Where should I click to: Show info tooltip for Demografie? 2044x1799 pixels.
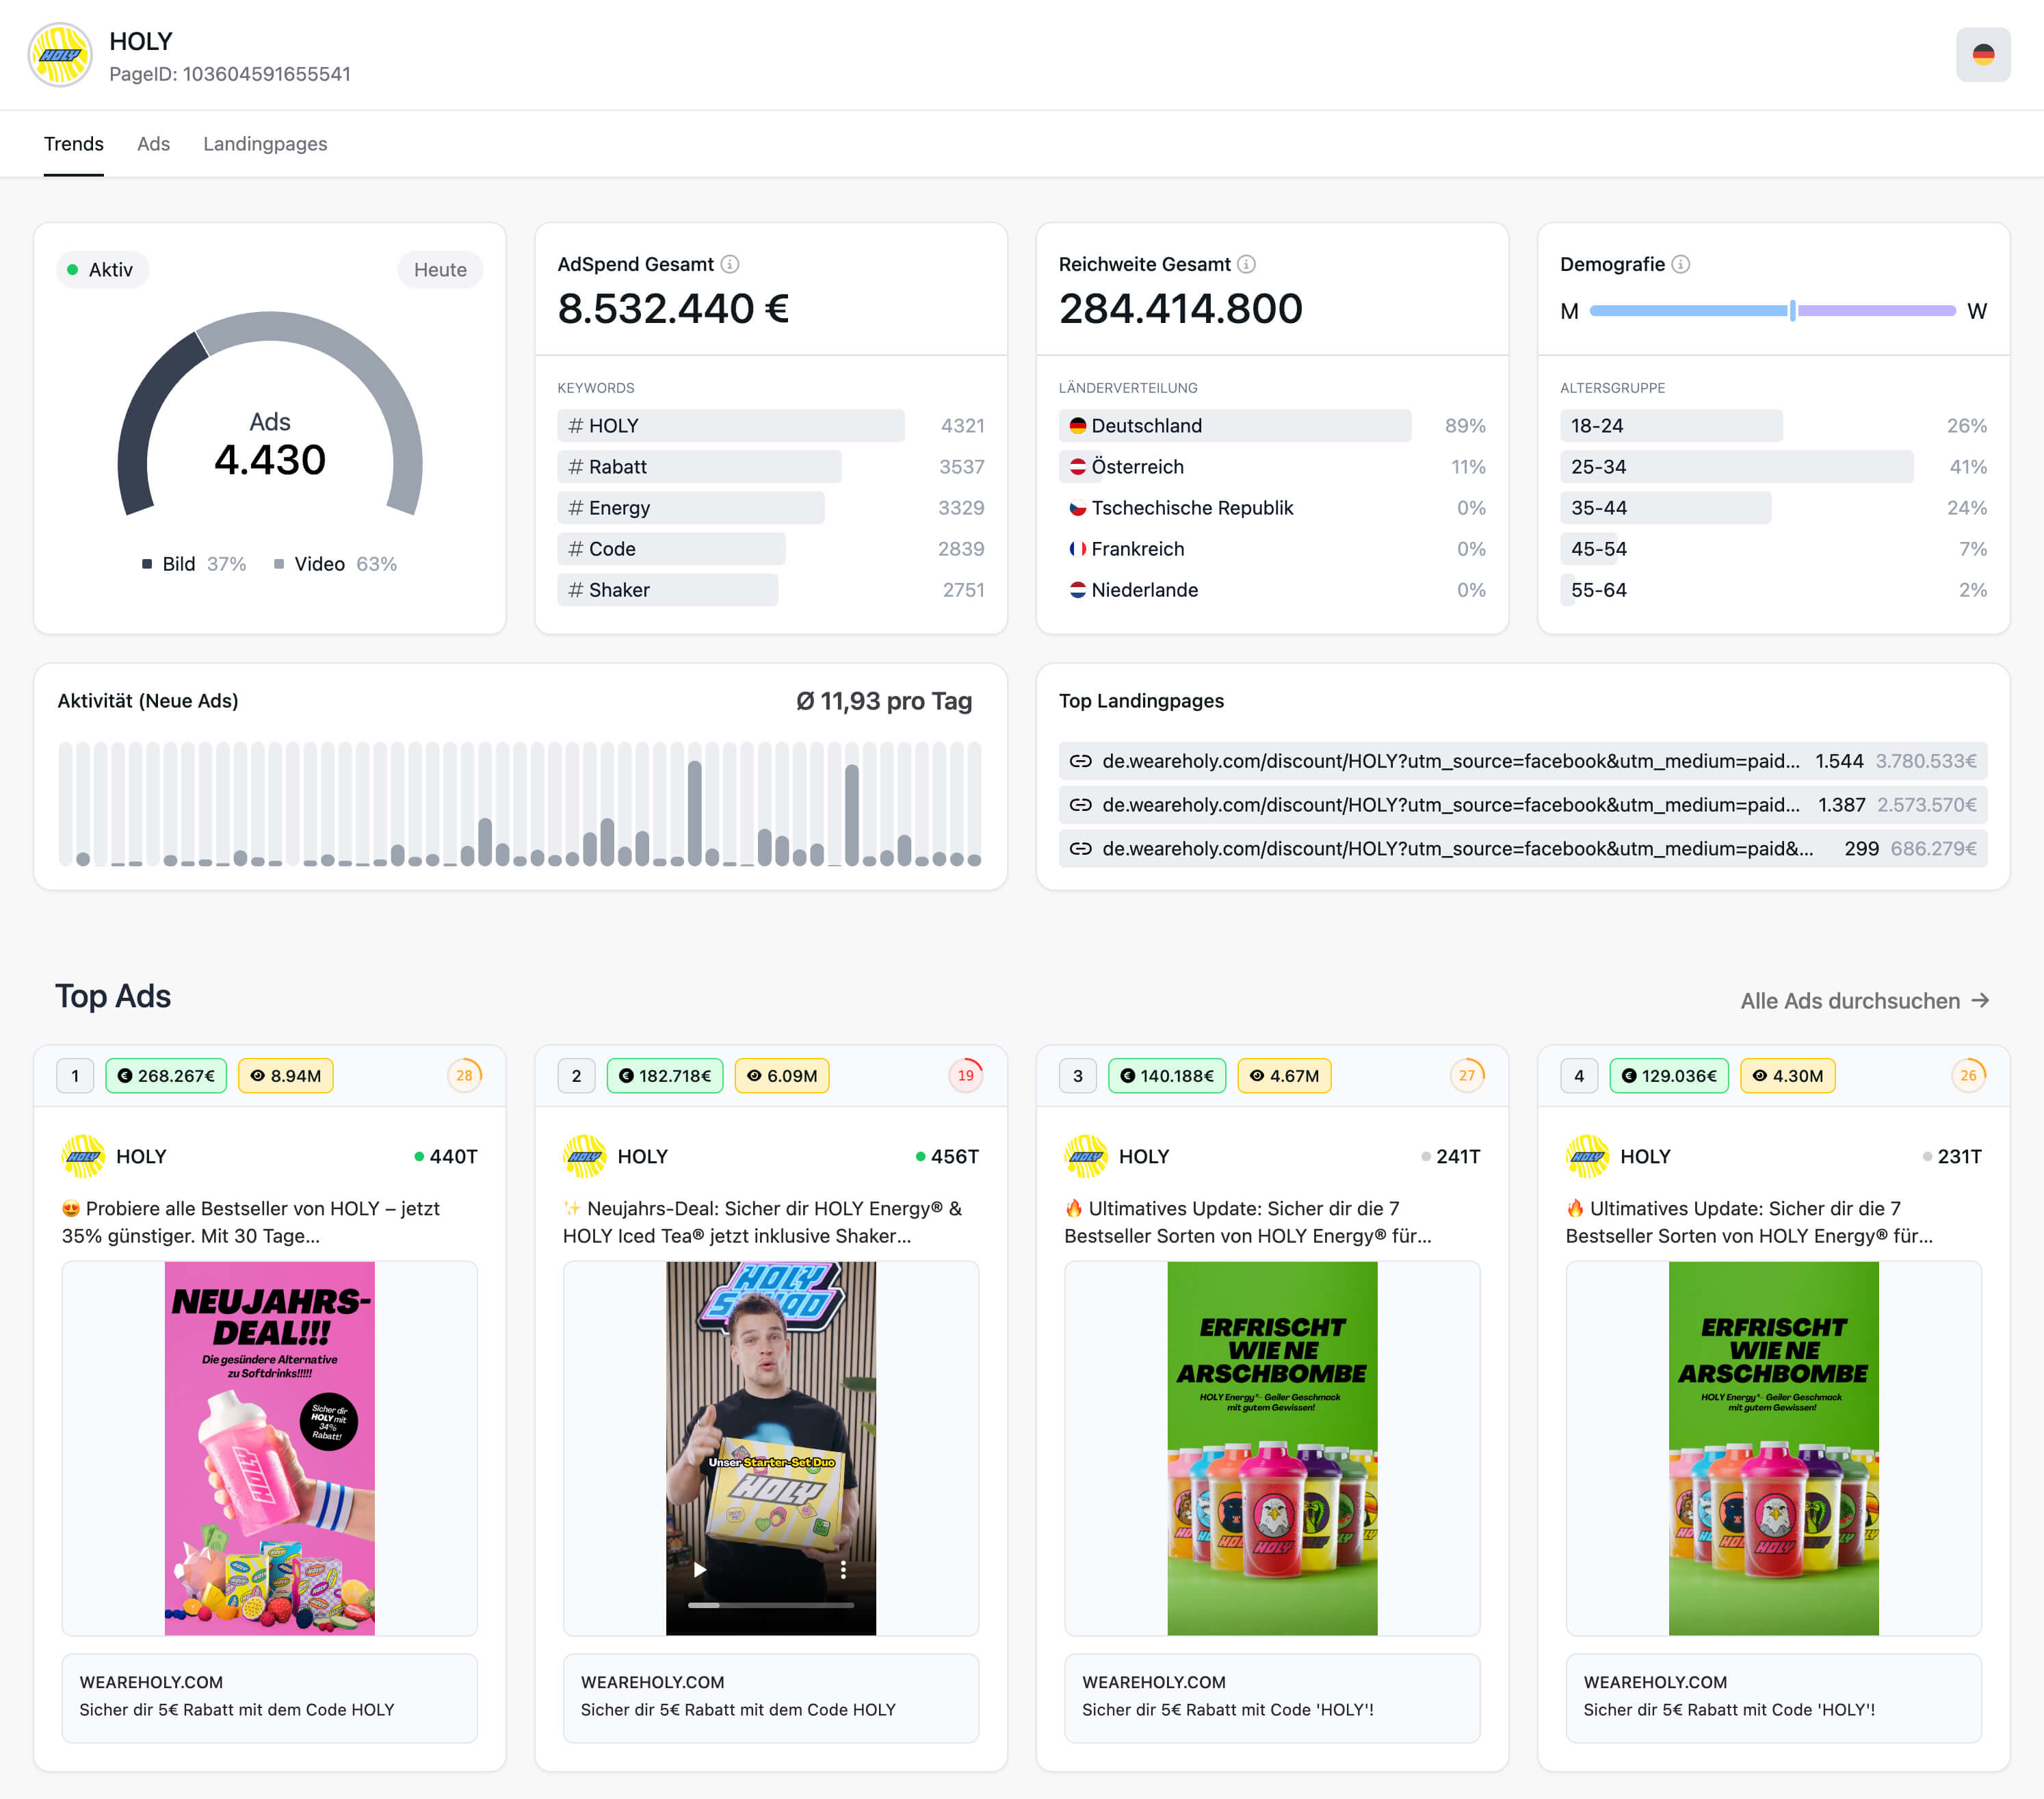coord(1681,264)
